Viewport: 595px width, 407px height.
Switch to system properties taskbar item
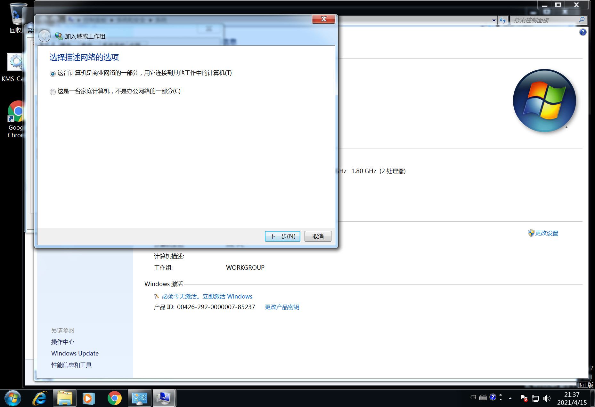point(164,398)
